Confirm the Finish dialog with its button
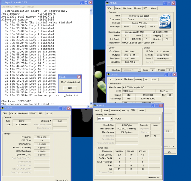Image resolution: width=191 pixels, height=181 pixels. click(x=70, y=88)
